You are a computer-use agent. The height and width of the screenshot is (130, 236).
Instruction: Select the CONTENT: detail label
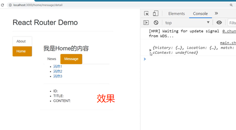click(62, 101)
